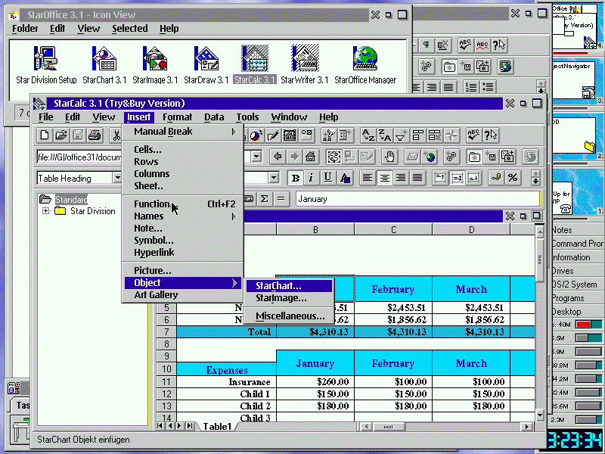Apply currency number format icon
Image resolution: width=605 pixels, height=454 pixels.
(496, 178)
